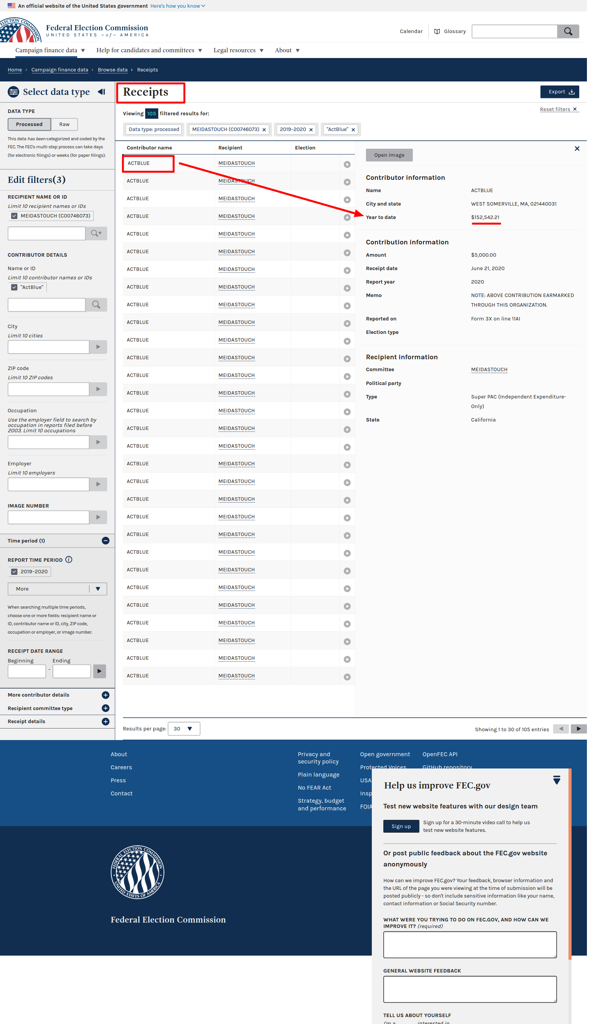Click the Open image button
Screen dimensions: 590x1024
[x=389, y=155]
